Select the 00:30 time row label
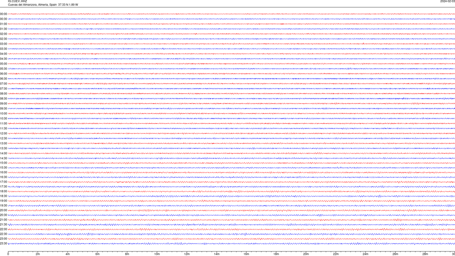This screenshot has width=455, height=256. click(3, 19)
